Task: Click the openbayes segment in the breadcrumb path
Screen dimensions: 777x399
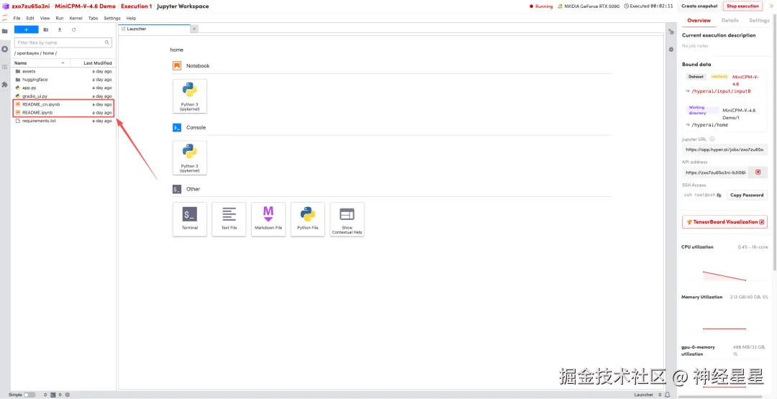Action: 28,53
